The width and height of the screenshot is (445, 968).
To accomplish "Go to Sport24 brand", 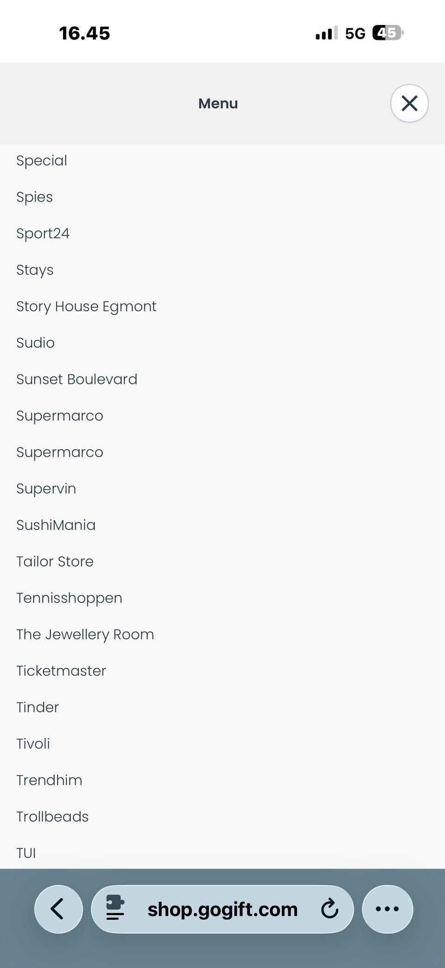I will [x=43, y=233].
